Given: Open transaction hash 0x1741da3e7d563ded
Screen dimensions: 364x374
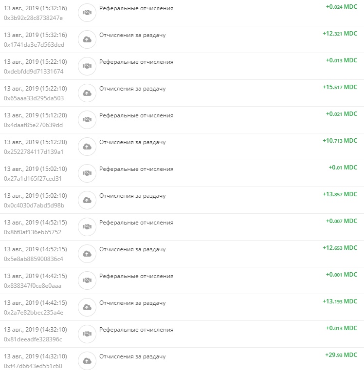Looking at the screenshot, I should click(34, 45).
